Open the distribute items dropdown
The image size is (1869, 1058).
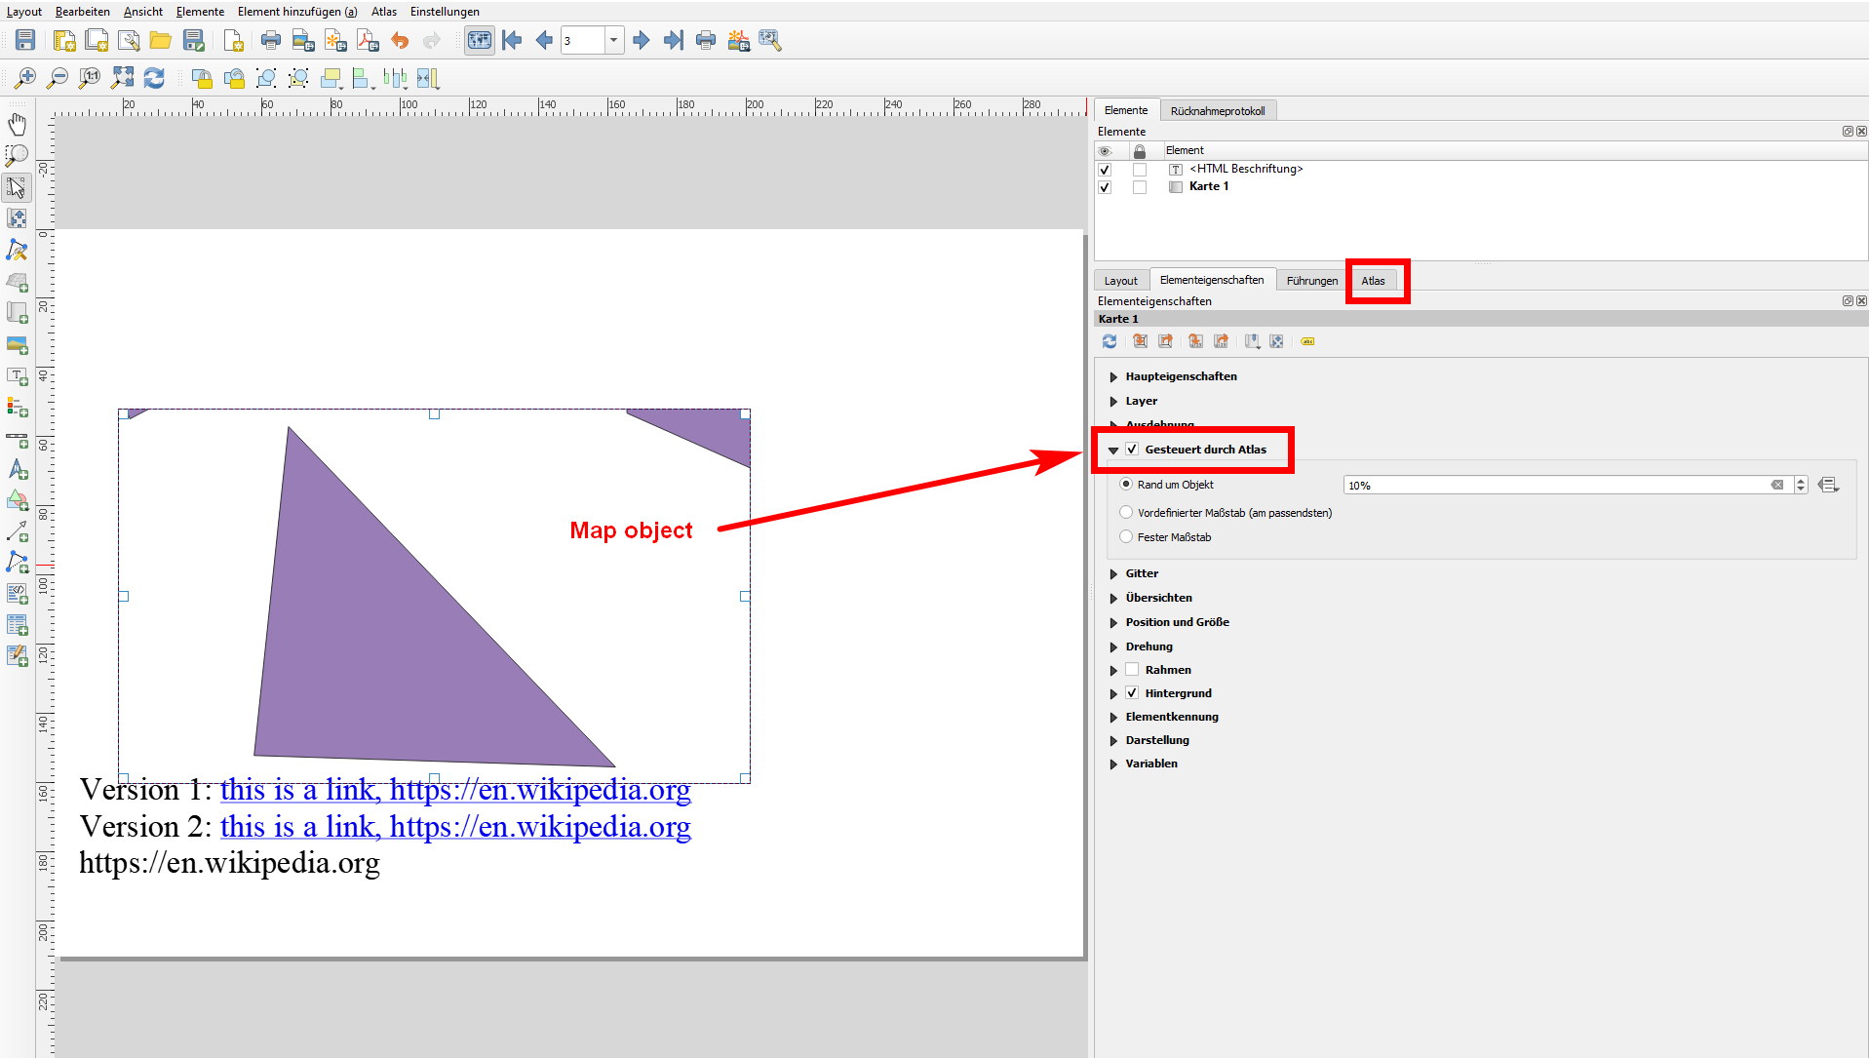[396, 78]
